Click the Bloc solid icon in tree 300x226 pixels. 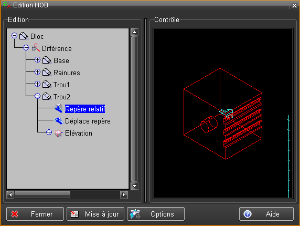(x=24, y=36)
